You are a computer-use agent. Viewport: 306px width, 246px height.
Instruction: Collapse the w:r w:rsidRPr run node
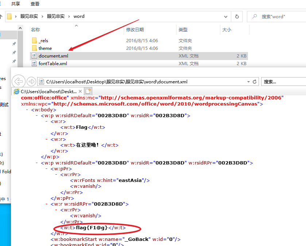[x=46, y=204]
